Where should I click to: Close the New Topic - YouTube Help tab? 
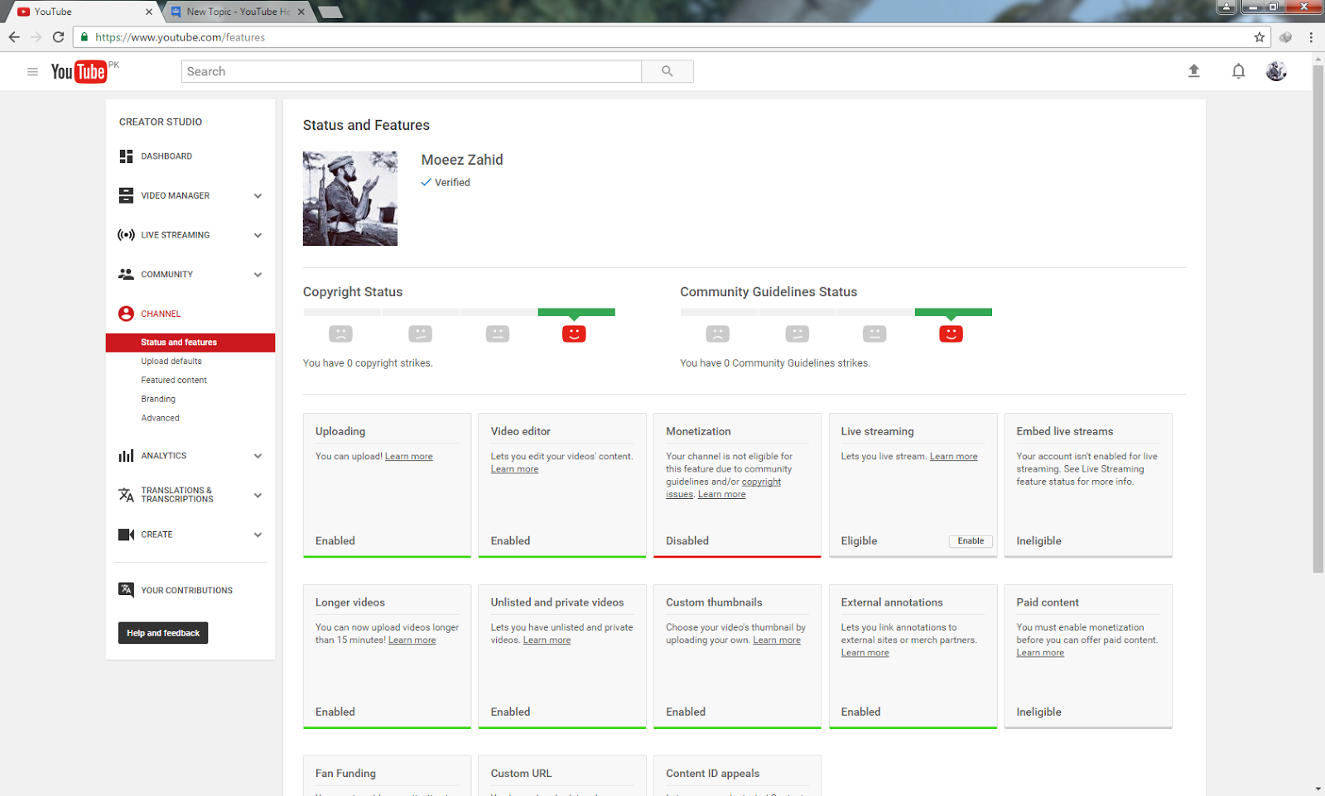301,12
